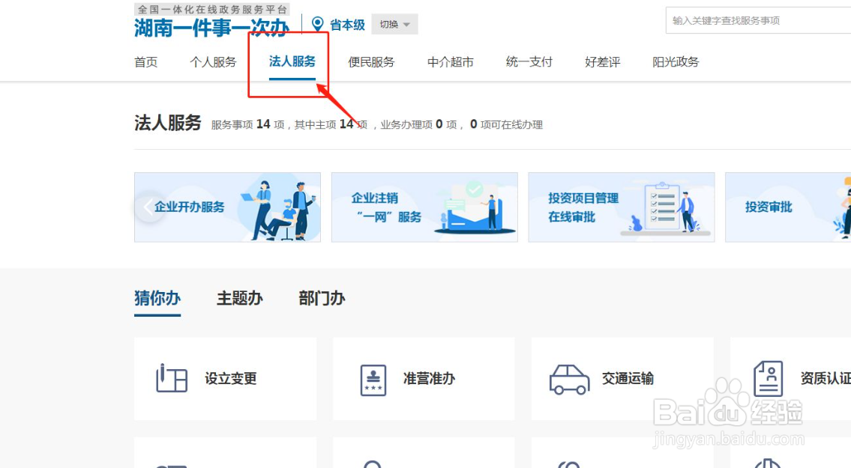Image resolution: width=851 pixels, height=468 pixels.
Task: Click the location pin icon beside 省本级
Action: coord(317,24)
